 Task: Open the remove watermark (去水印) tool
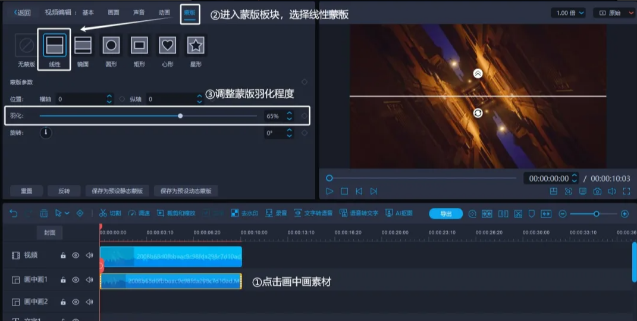tap(244, 213)
